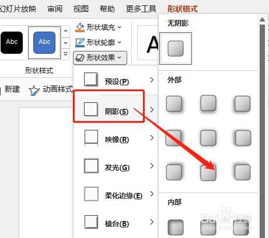
Task: Select the blue Abc shape style
Action: pyautogui.click(x=44, y=43)
